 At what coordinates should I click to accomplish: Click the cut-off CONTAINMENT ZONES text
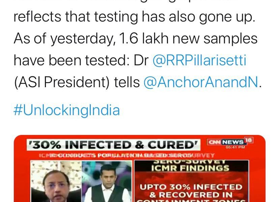tap(191, 201)
